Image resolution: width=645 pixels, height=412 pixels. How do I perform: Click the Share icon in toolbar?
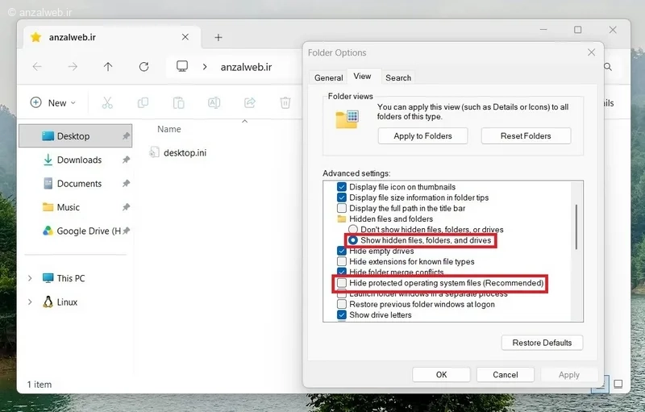(x=250, y=102)
